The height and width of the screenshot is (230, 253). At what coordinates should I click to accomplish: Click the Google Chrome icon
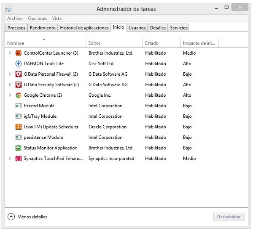coord(19,95)
